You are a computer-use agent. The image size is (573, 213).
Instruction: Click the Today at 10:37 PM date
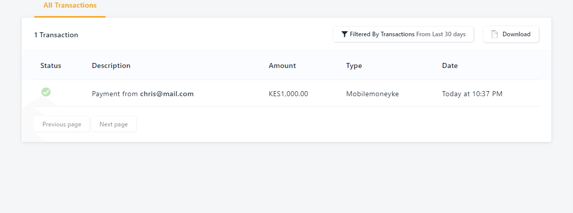(472, 94)
